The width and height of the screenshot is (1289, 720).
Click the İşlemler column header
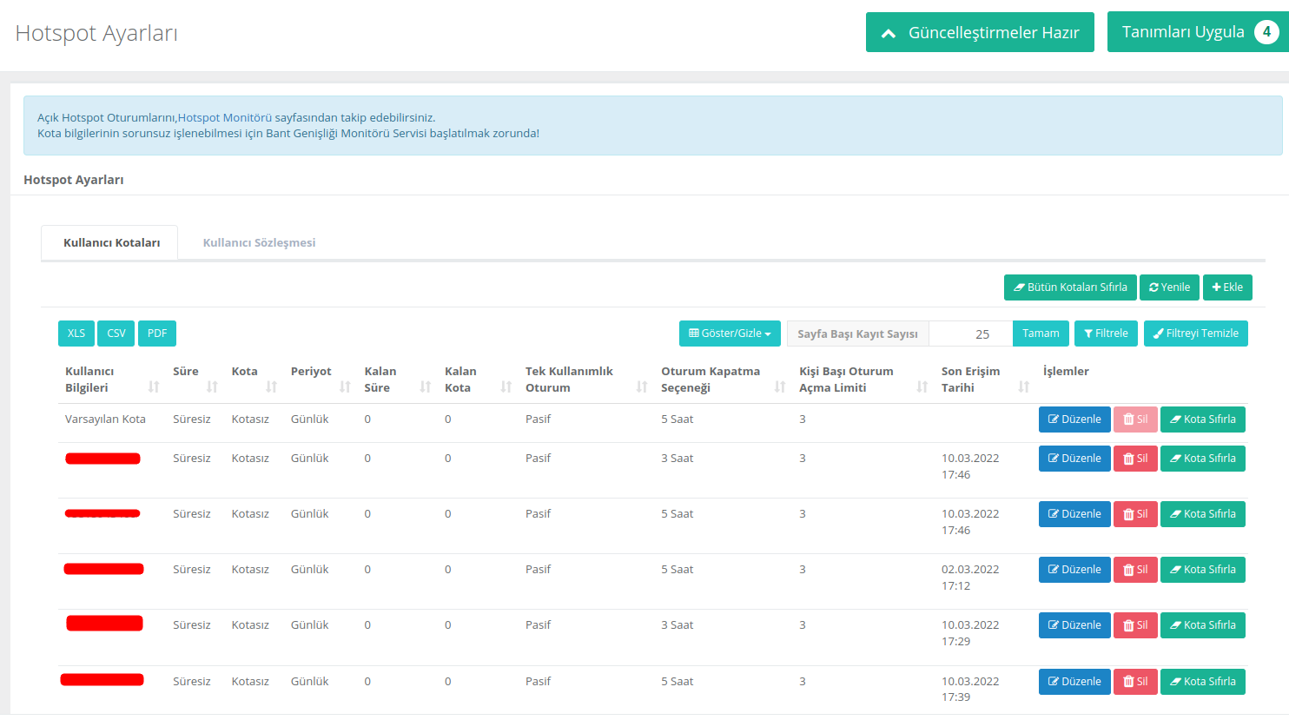click(1066, 372)
